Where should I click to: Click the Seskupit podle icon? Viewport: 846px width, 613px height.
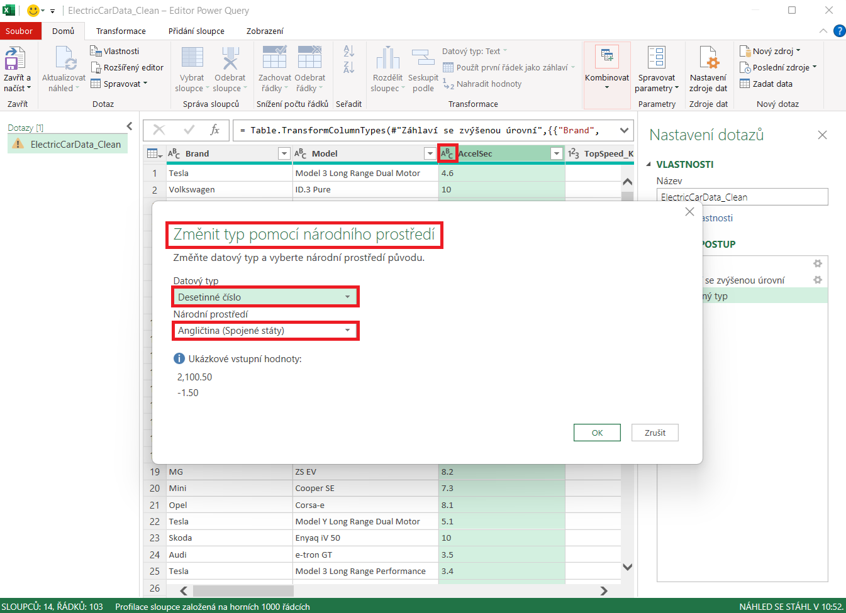[x=423, y=58]
